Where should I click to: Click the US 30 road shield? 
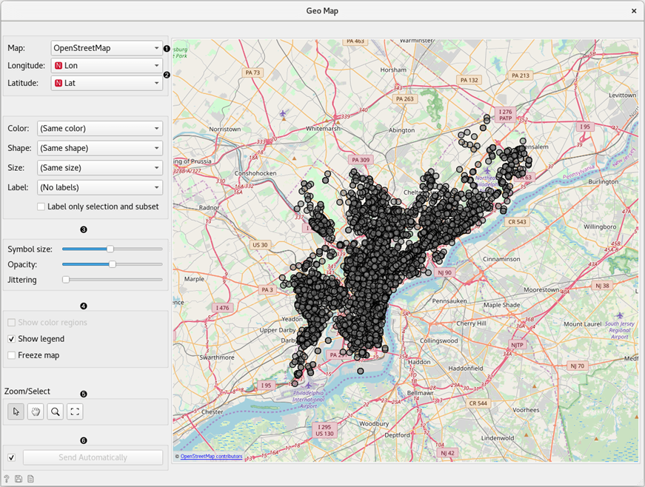click(x=260, y=245)
